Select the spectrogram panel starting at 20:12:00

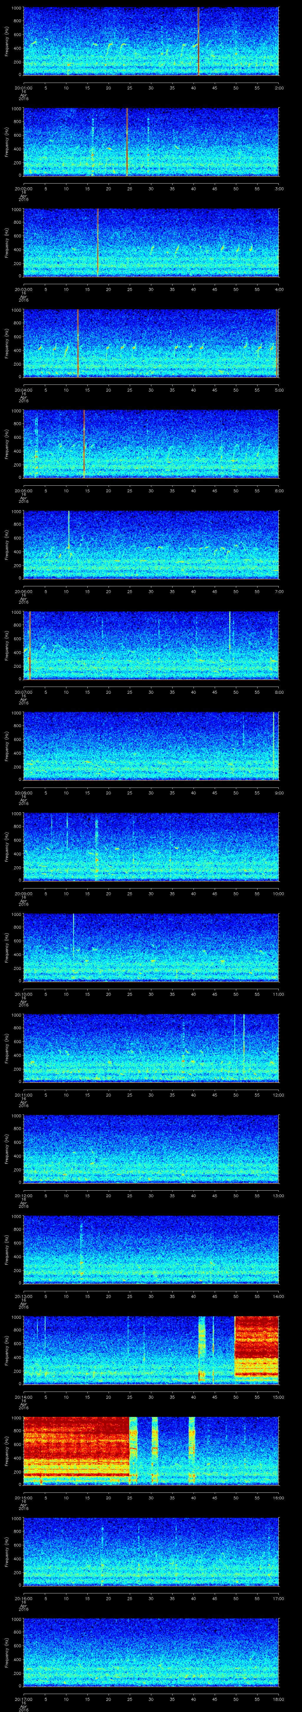(151, 1148)
